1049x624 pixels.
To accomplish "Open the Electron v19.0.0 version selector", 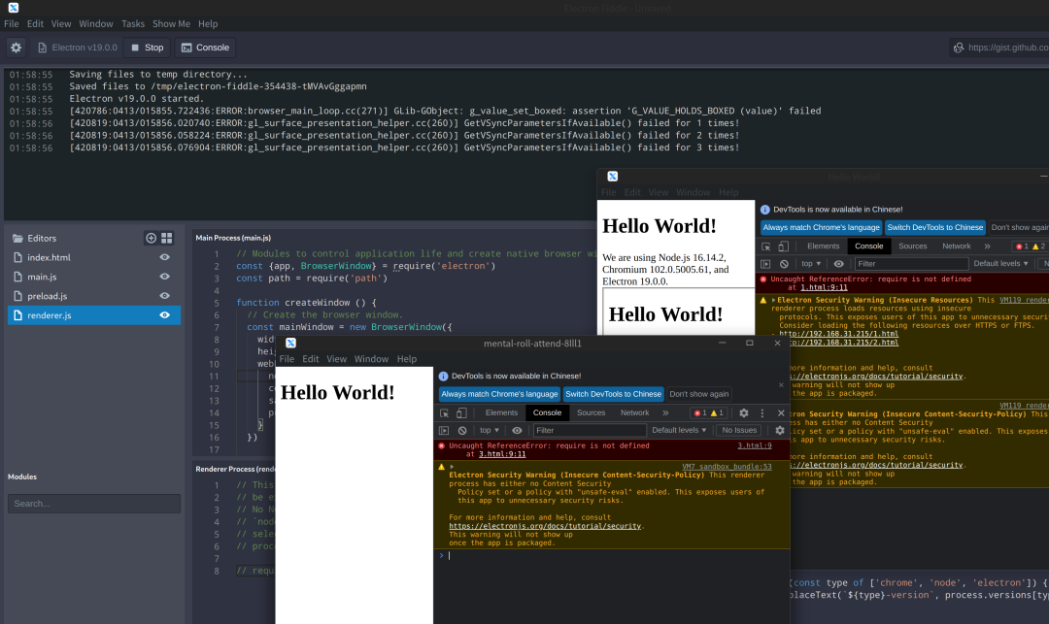I will pyautogui.click(x=78, y=48).
